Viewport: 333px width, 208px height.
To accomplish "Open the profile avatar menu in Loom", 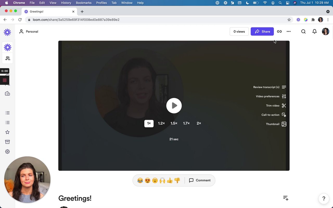I will point(325,31).
